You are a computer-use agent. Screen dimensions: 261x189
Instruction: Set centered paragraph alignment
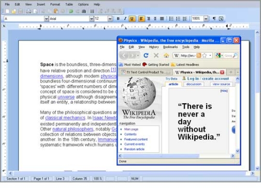coord(155,19)
